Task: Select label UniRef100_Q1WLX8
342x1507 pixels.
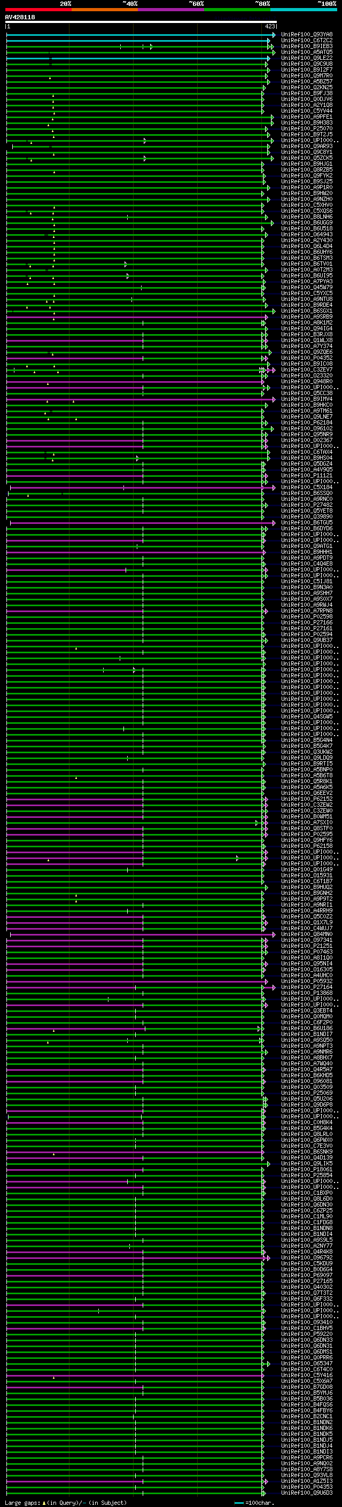Action: pos(307,340)
